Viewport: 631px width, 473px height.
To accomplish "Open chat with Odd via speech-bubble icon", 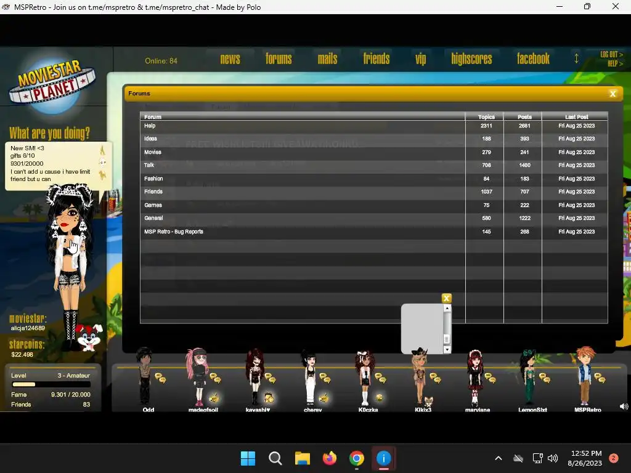I will (161, 378).
